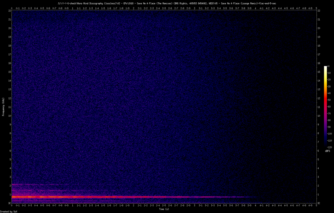Screen dimensions: 334x213
Task: Click the '5' second tick on the top time axis
Action: coord(316,8)
